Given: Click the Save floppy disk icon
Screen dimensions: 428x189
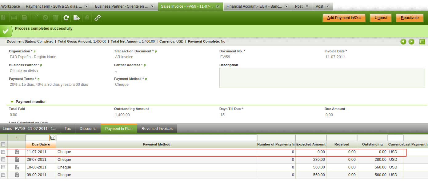Looking at the screenshot, I should tap(24, 18).
